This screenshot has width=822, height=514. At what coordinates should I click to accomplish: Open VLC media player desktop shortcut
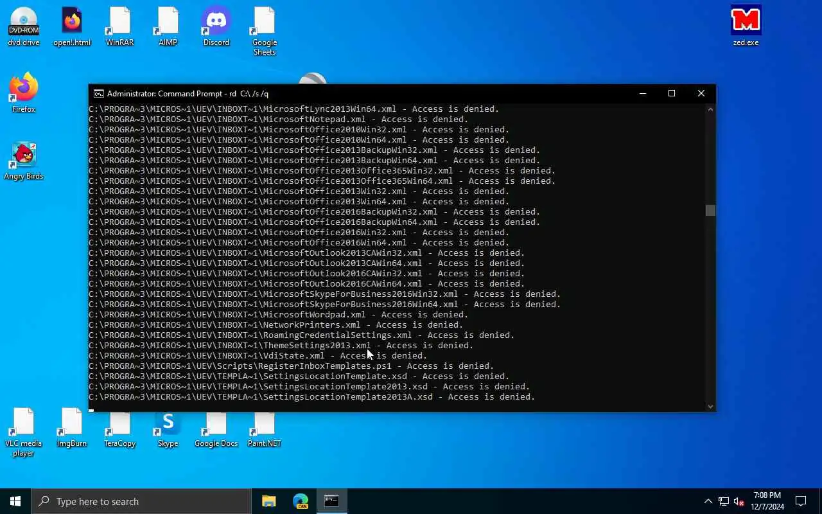[24, 432]
